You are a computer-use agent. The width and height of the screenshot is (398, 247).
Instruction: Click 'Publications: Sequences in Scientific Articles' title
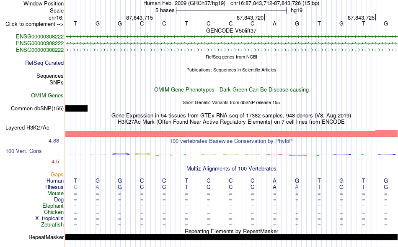point(231,70)
